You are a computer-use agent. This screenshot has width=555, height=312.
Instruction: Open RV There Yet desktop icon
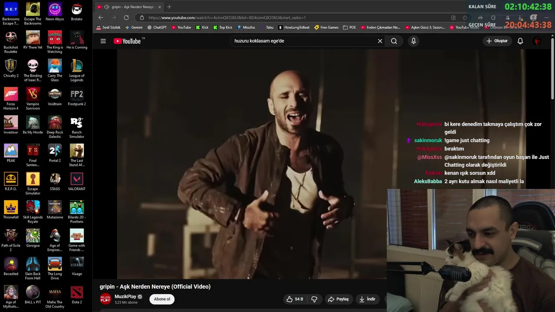point(33,40)
